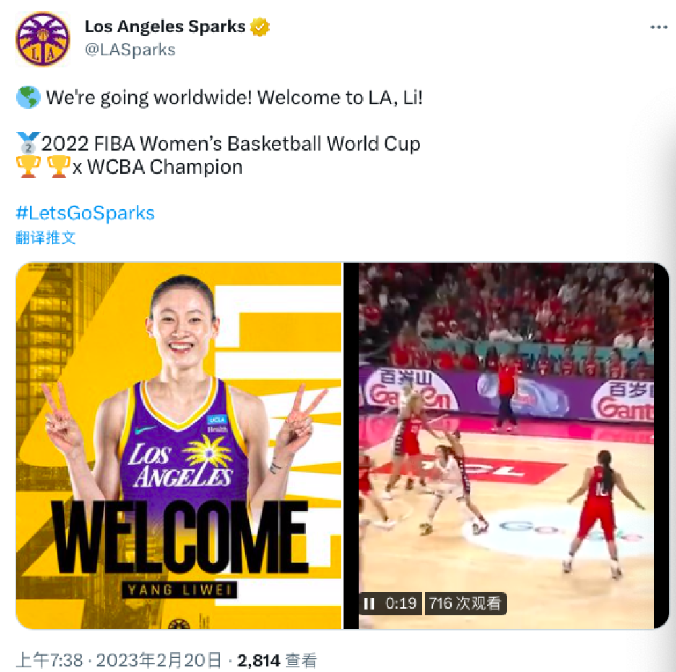Click the silver medal emoji icon
Screen dimensions: 676x672
tap(28, 143)
